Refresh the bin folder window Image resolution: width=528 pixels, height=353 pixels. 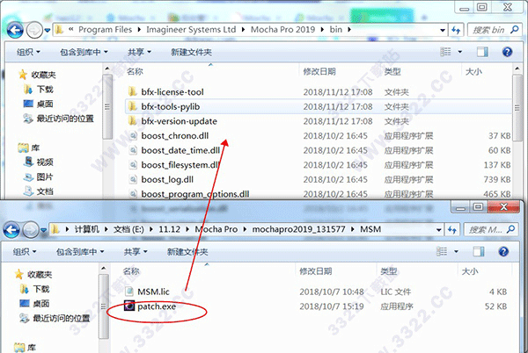click(x=456, y=30)
